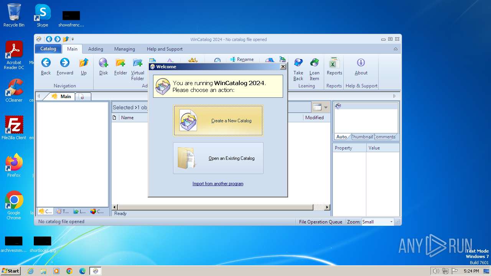The image size is (491, 276).
Task: Switch to the Adding ribbon tab
Action: [96, 49]
